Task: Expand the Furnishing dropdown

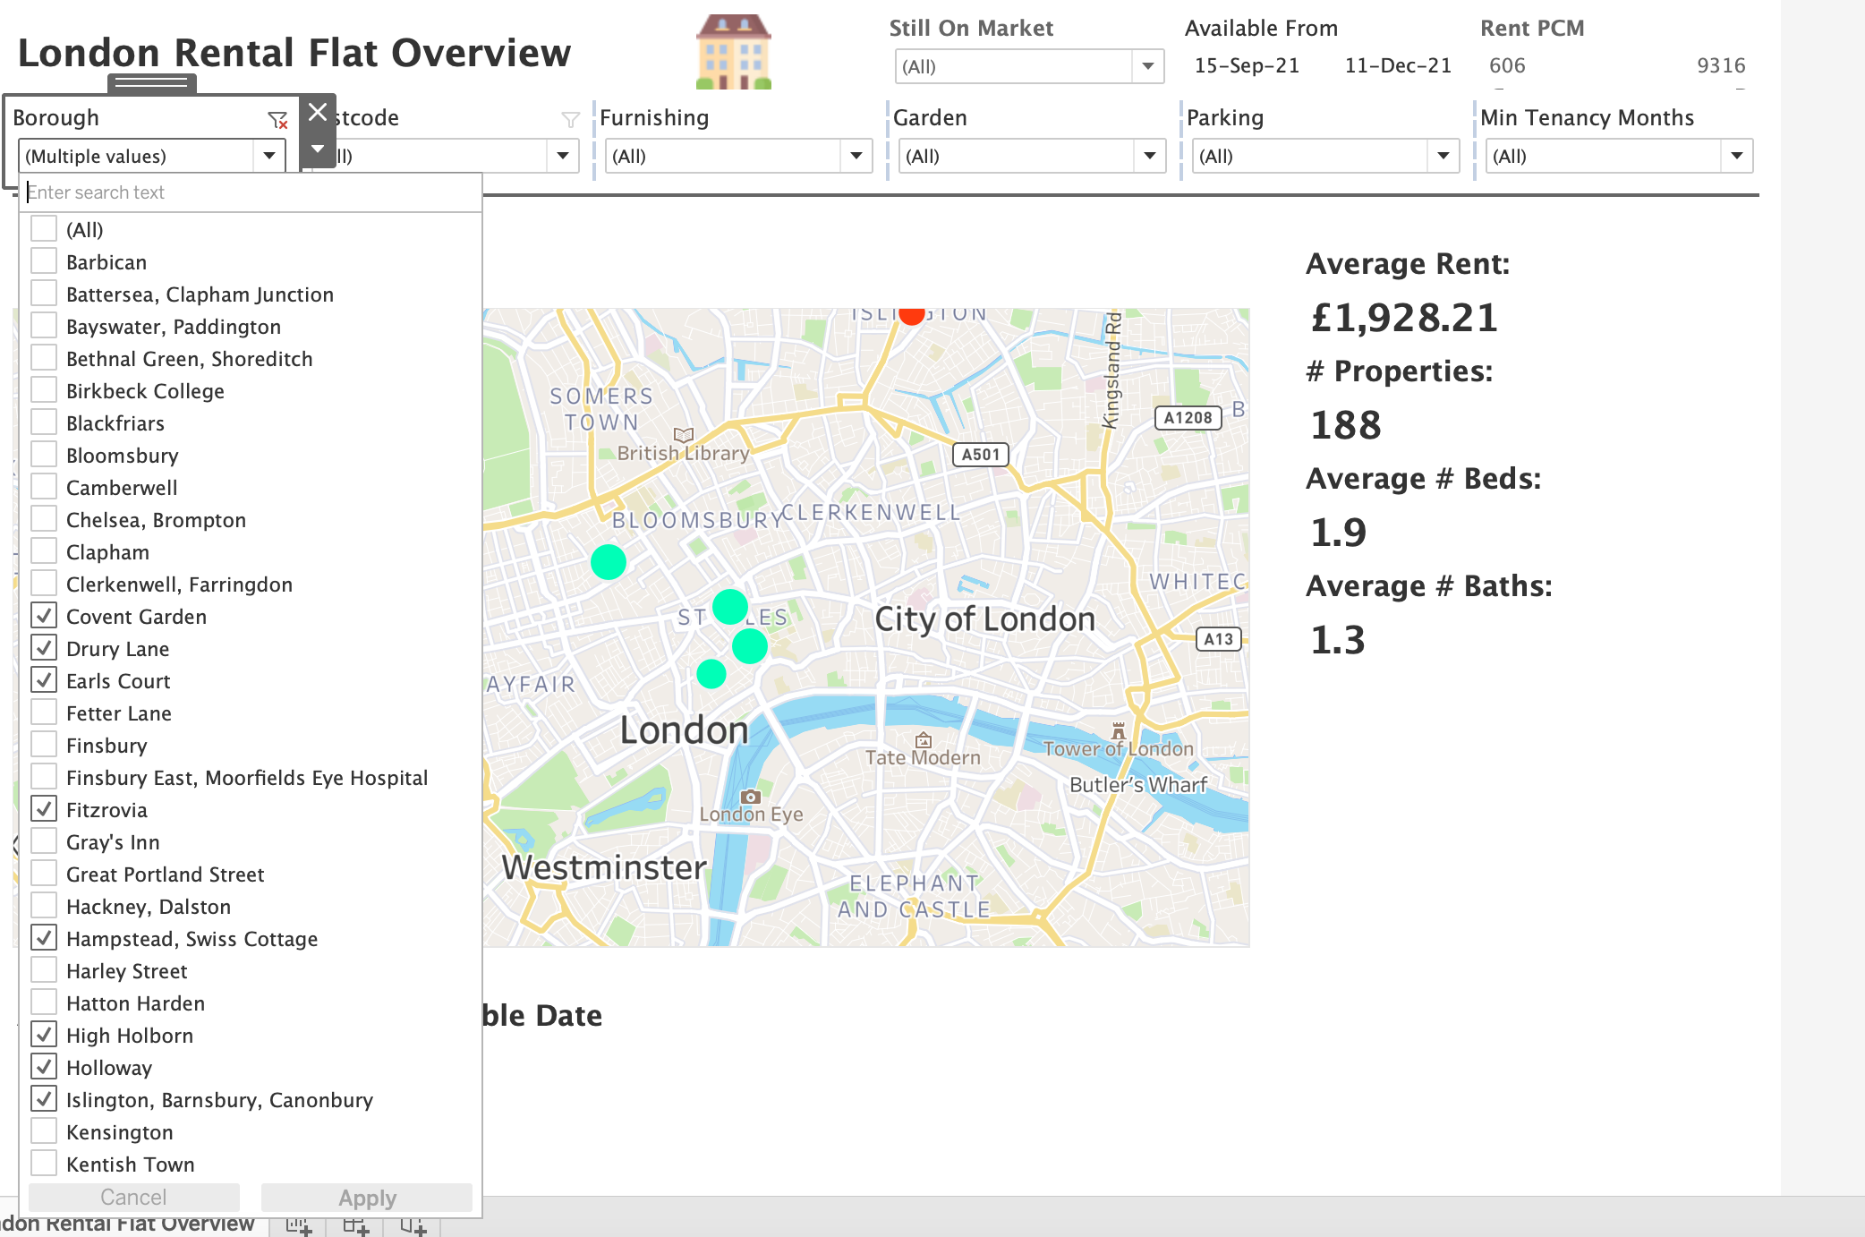Action: point(856,156)
